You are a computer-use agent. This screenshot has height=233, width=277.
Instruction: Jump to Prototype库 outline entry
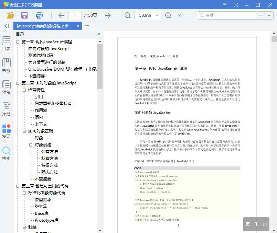coord(46,220)
